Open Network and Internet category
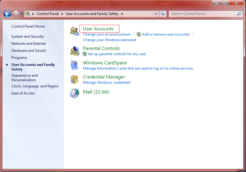The image size is (246, 172). tap(29, 44)
